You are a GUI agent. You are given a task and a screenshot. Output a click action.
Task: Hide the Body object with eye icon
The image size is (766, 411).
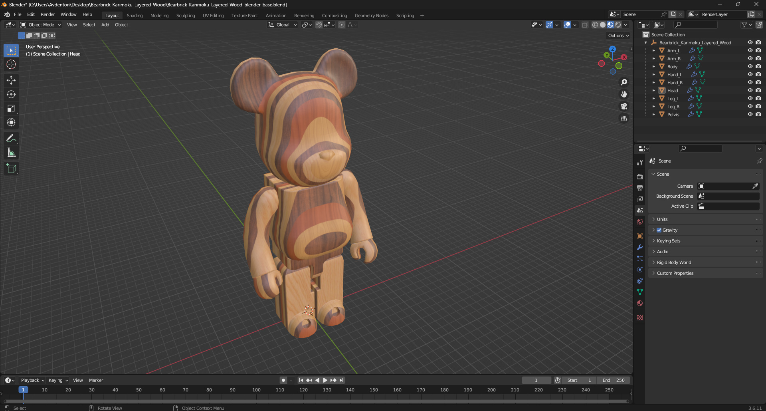click(750, 66)
